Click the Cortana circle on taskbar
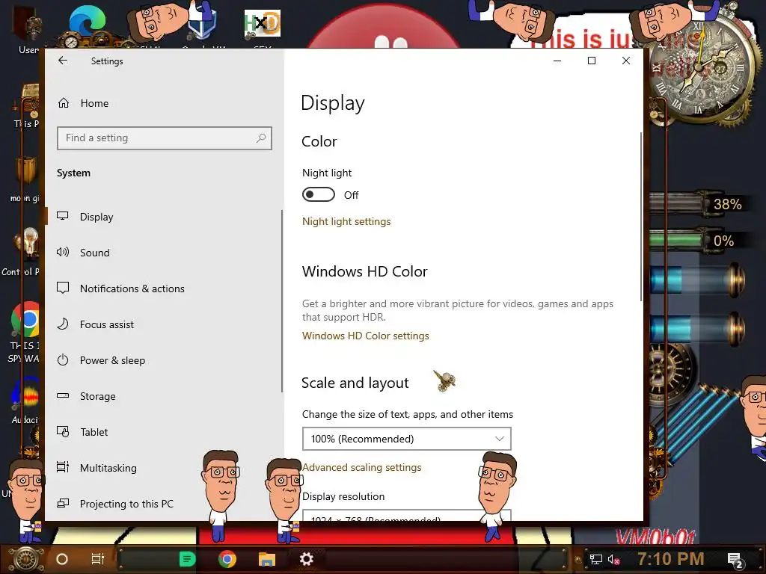The height and width of the screenshot is (574, 766). 62,559
